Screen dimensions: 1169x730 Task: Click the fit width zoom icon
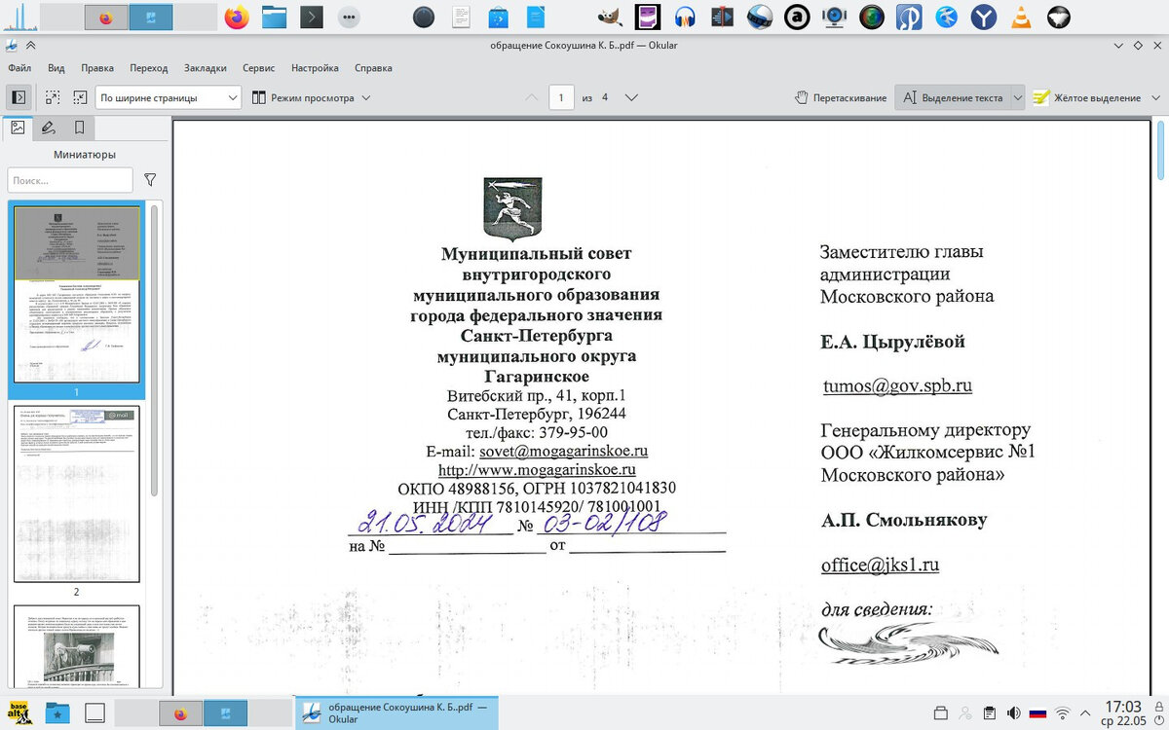click(x=79, y=97)
